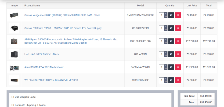Decrease quantity of Lian Li Cabinet
The image size is (224, 107).
[166, 56]
